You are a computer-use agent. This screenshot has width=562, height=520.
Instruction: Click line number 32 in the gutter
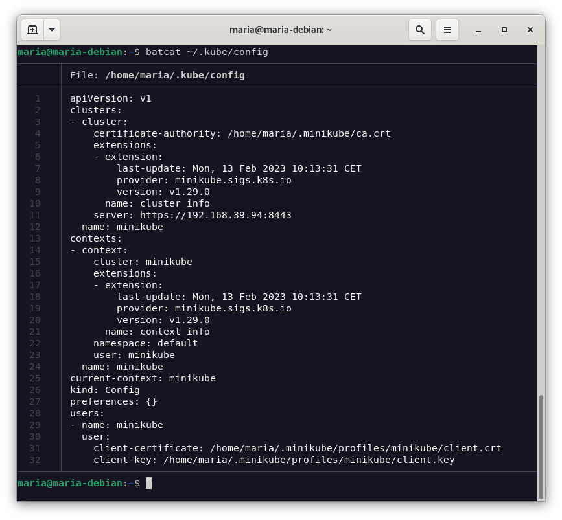pyautogui.click(x=35, y=460)
